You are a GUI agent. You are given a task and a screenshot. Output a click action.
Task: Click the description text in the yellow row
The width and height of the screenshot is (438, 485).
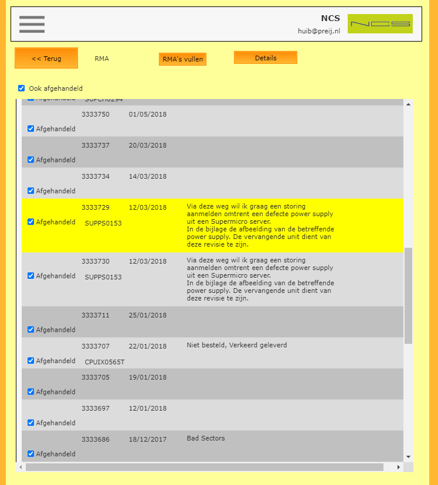tap(260, 225)
